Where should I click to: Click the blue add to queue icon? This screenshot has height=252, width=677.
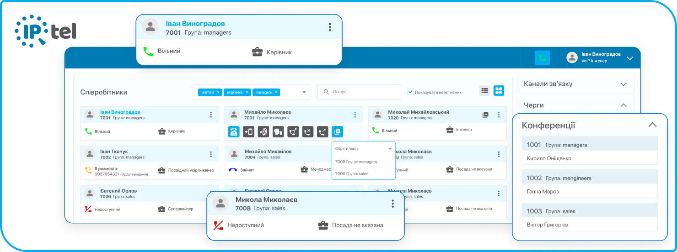coord(337,131)
